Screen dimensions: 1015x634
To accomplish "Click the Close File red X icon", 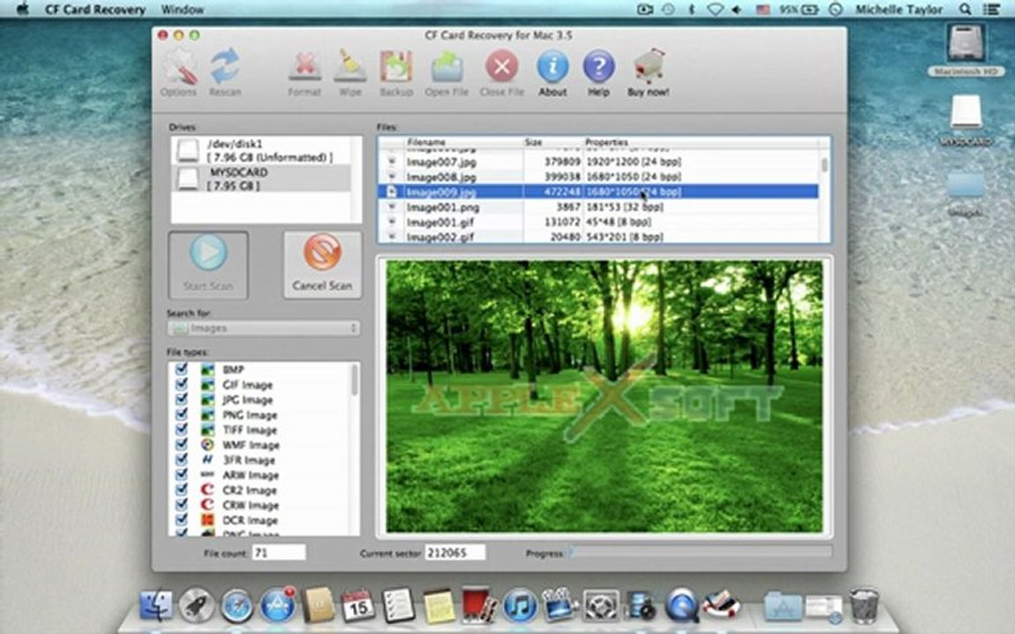I will [501, 72].
